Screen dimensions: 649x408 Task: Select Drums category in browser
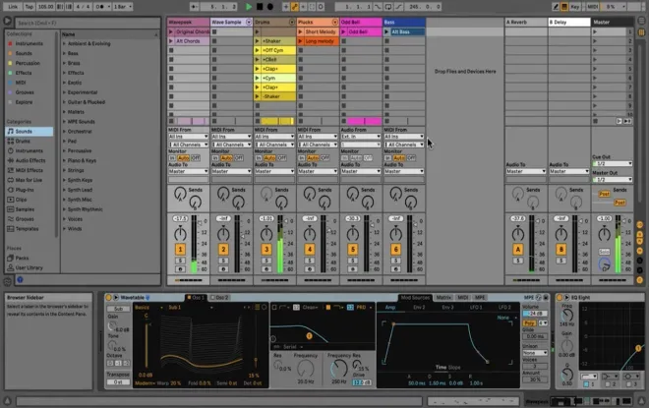[23, 142]
